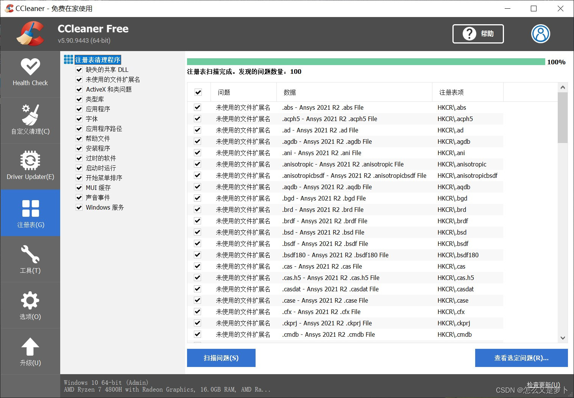This screenshot has width=574, height=398.
Task: Click the green scan progress bar
Action: click(366, 62)
